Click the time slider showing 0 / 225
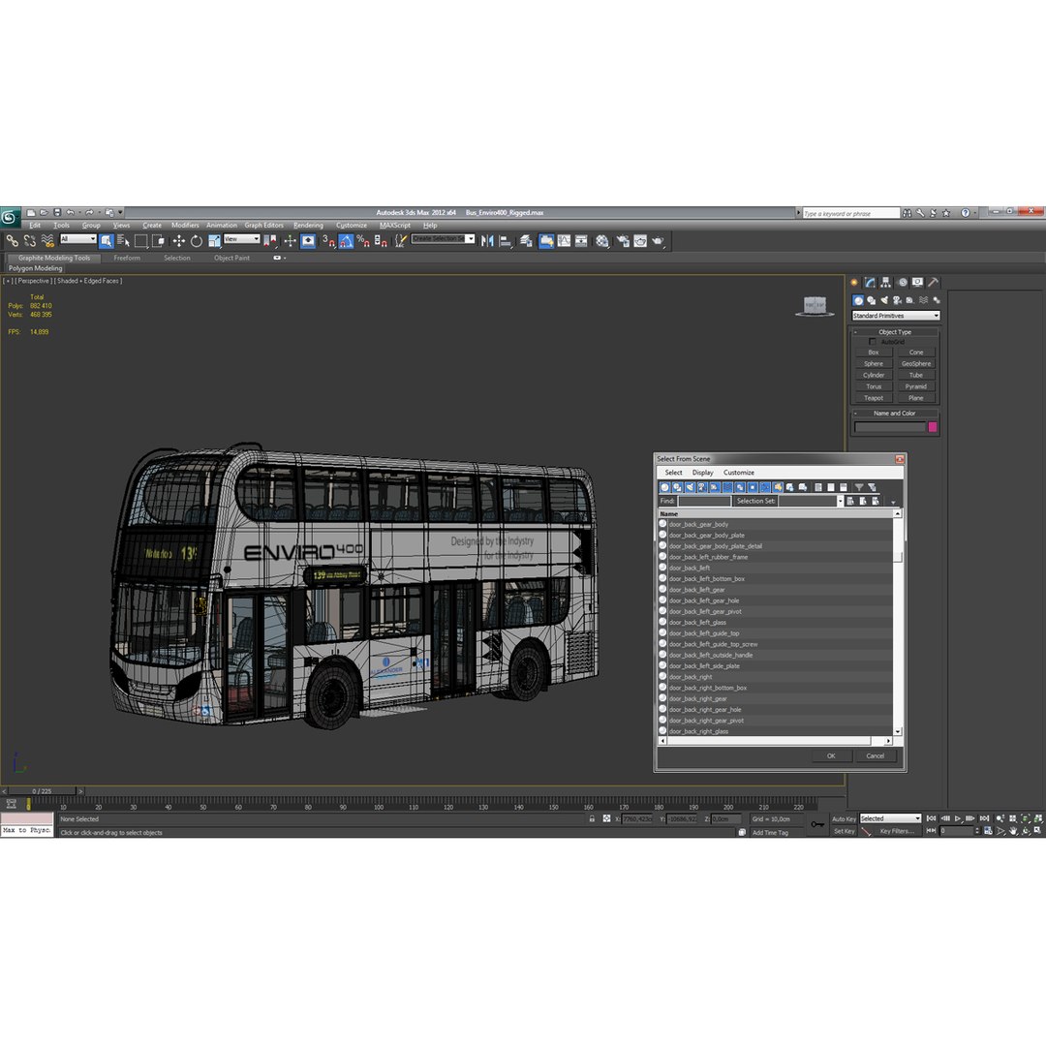 [x=42, y=791]
